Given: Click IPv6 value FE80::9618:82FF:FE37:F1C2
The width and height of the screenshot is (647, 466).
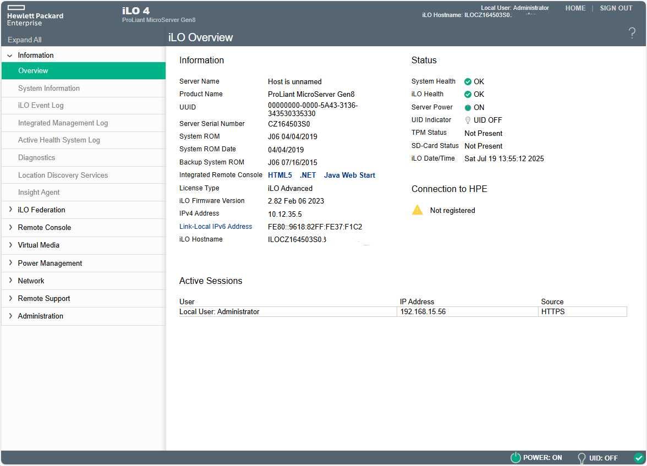Looking at the screenshot, I should click(315, 227).
